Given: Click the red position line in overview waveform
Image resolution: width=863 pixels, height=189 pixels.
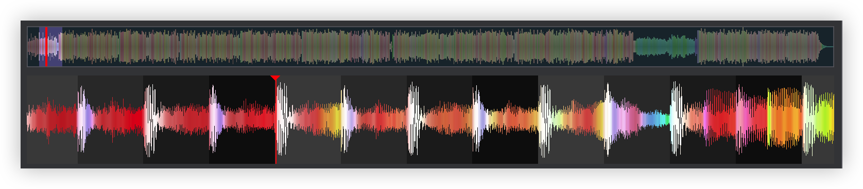Looking at the screenshot, I should coord(46,47).
